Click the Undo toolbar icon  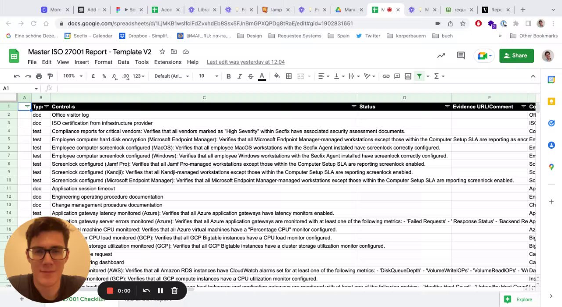point(17,76)
